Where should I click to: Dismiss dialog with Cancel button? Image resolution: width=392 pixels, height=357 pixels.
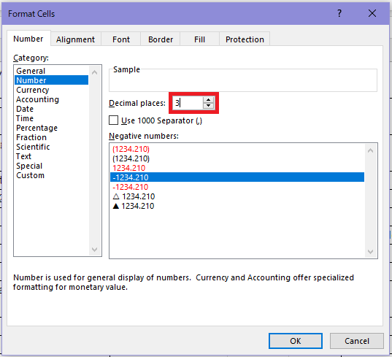pyautogui.click(x=357, y=341)
